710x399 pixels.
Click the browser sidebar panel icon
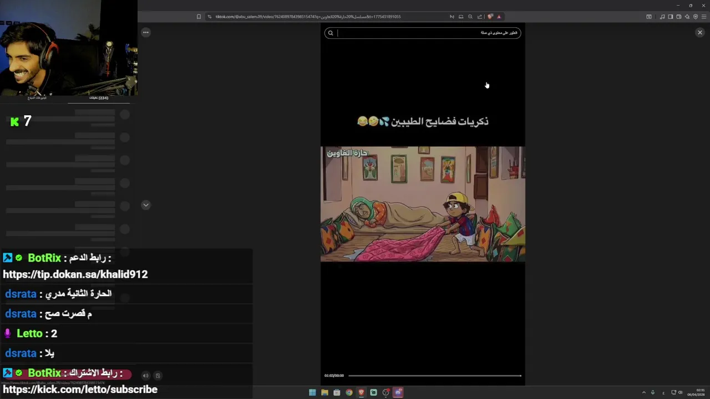point(670,17)
